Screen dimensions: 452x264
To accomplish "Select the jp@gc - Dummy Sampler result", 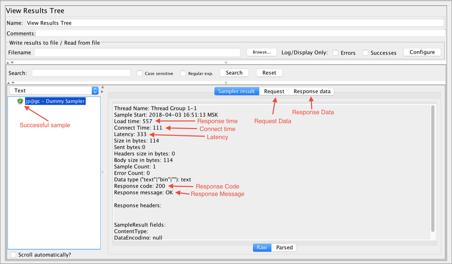I will tap(55, 101).
